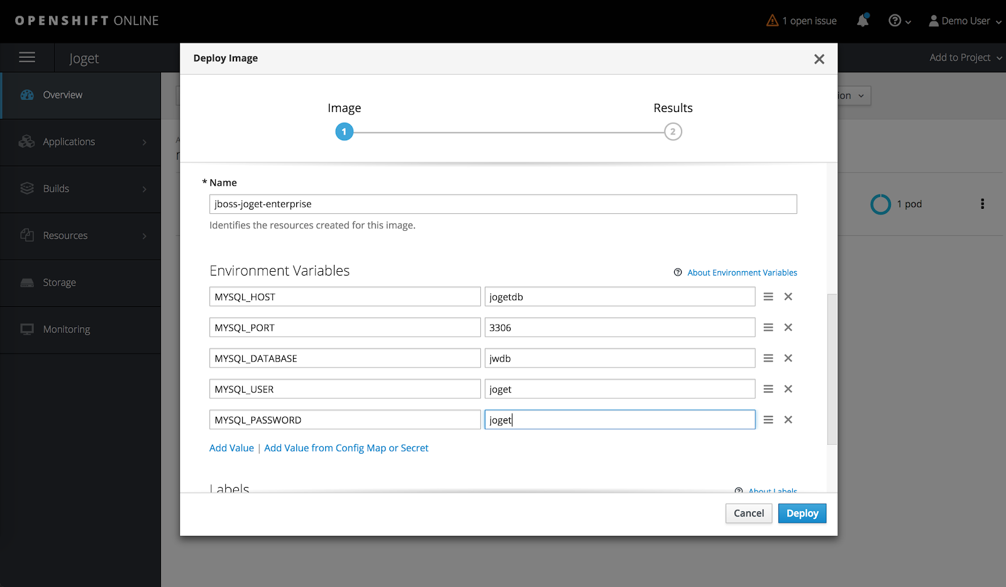Edit the MYSQL_USER value field
1006x587 pixels.
tap(620, 389)
